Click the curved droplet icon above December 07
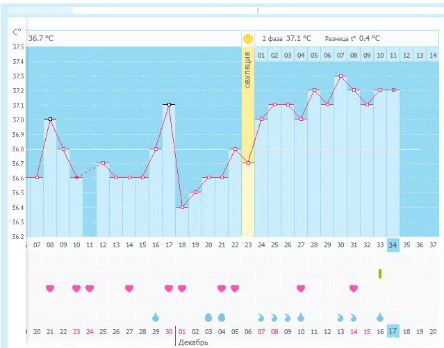Image resolution: width=444 pixels, height=348 pixels. point(261,317)
